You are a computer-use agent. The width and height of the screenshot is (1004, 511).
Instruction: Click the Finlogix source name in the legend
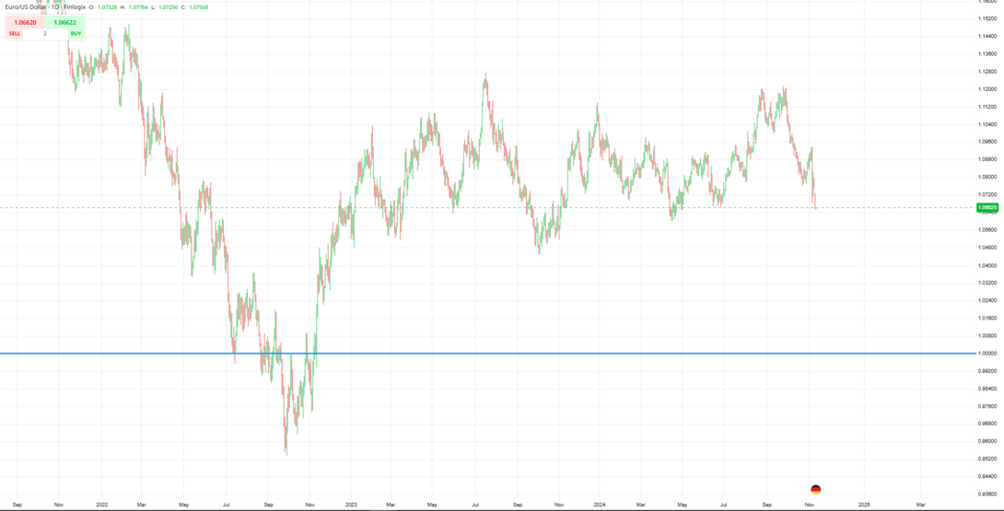click(75, 7)
